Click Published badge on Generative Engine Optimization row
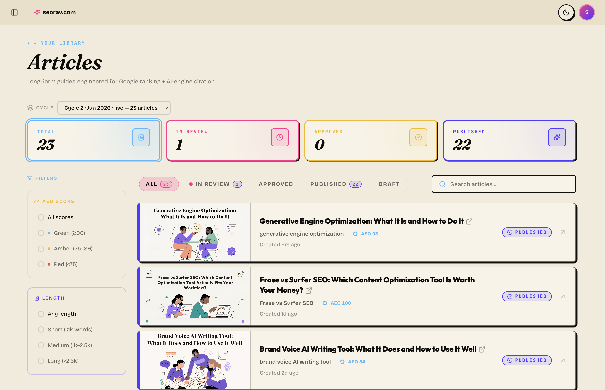This screenshot has width=605, height=390. 527,232
